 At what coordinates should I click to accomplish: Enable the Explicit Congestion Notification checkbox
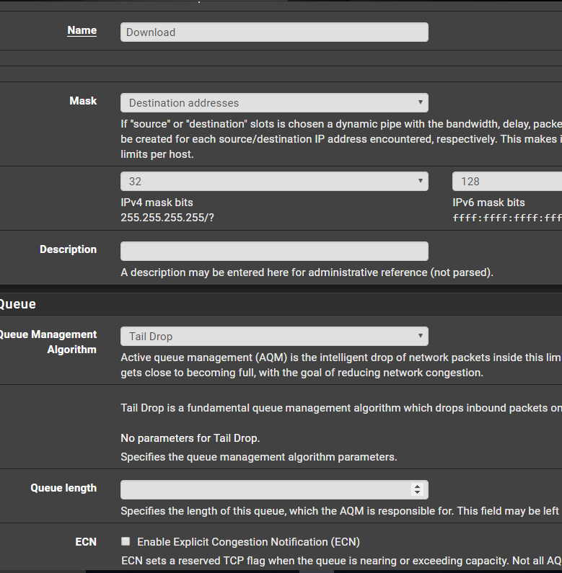coord(126,541)
